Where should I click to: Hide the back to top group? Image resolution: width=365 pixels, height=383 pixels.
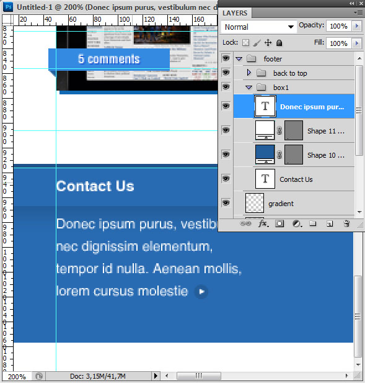(226, 73)
